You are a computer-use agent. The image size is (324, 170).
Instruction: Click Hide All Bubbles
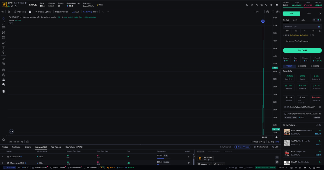(x=62, y=12)
